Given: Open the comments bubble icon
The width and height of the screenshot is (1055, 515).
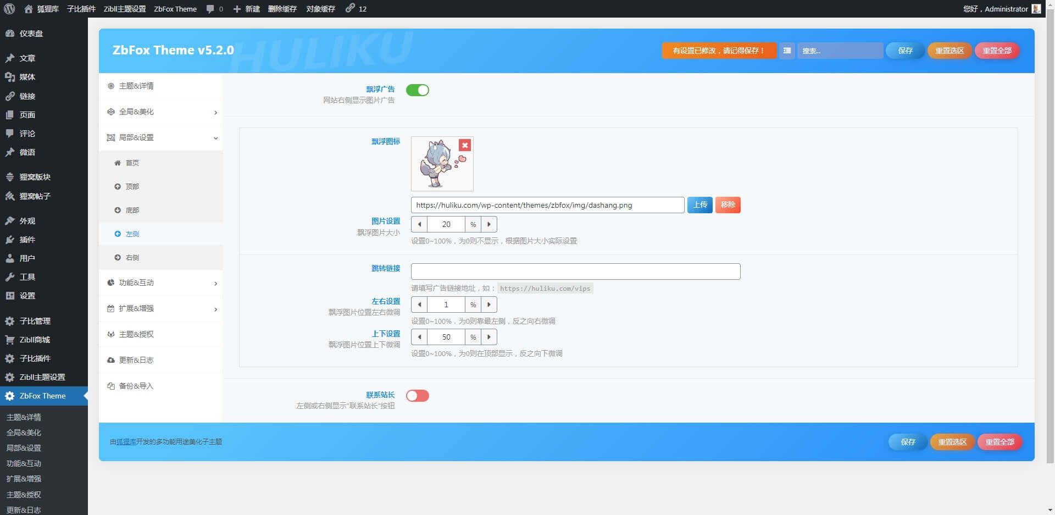Looking at the screenshot, I should [210, 9].
